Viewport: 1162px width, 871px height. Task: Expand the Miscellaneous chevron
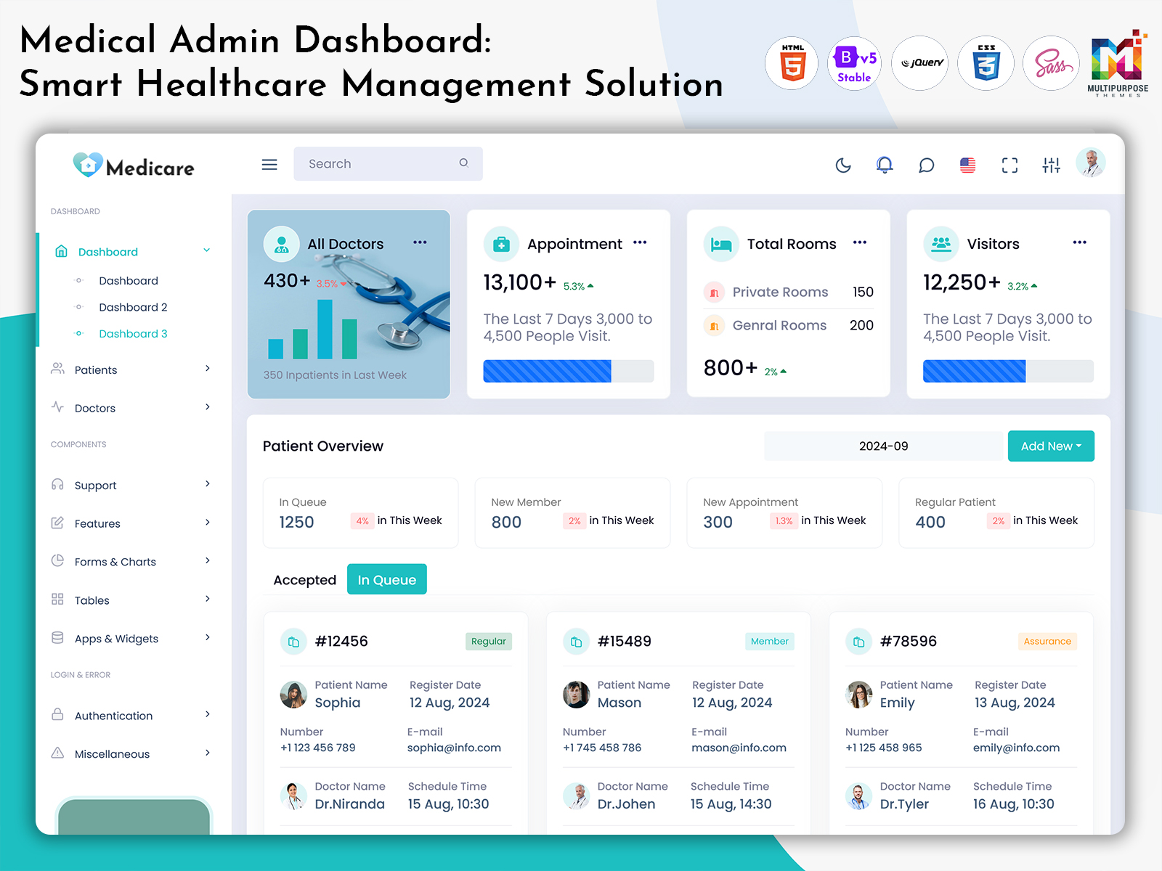[x=207, y=753]
